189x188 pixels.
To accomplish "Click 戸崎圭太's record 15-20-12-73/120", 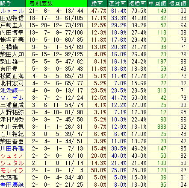I will [56, 26].
